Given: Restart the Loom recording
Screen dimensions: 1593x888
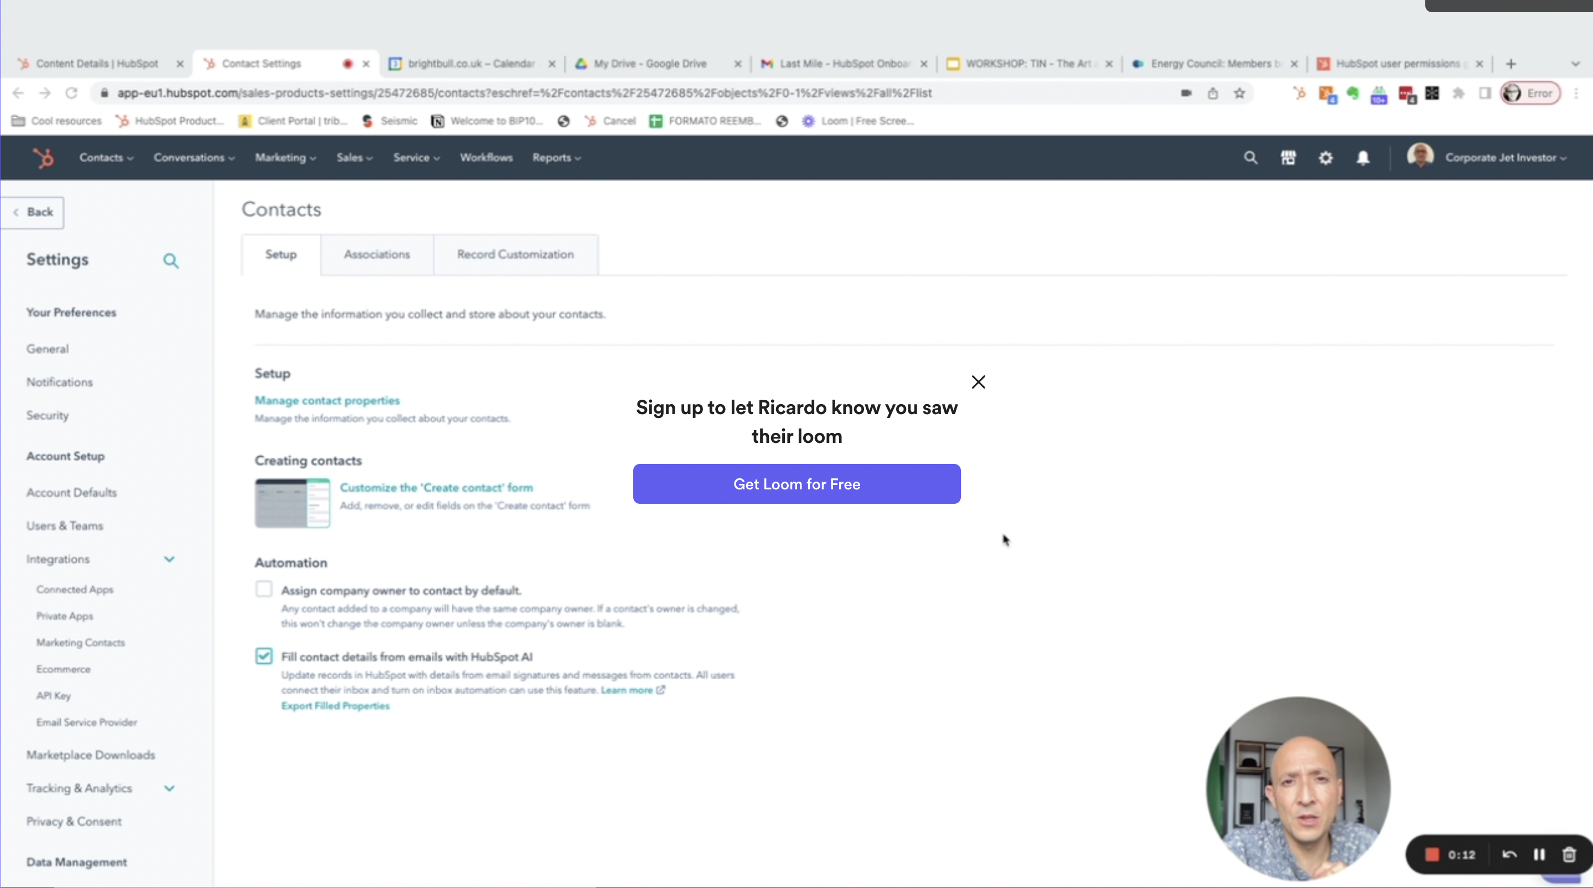Looking at the screenshot, I should (1509, 855).
